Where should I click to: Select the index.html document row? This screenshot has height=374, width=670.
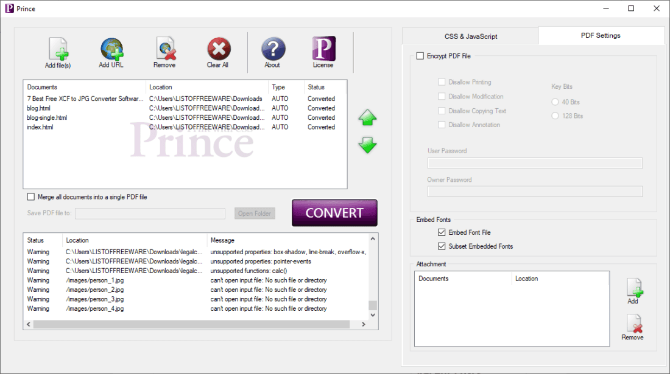185,127
